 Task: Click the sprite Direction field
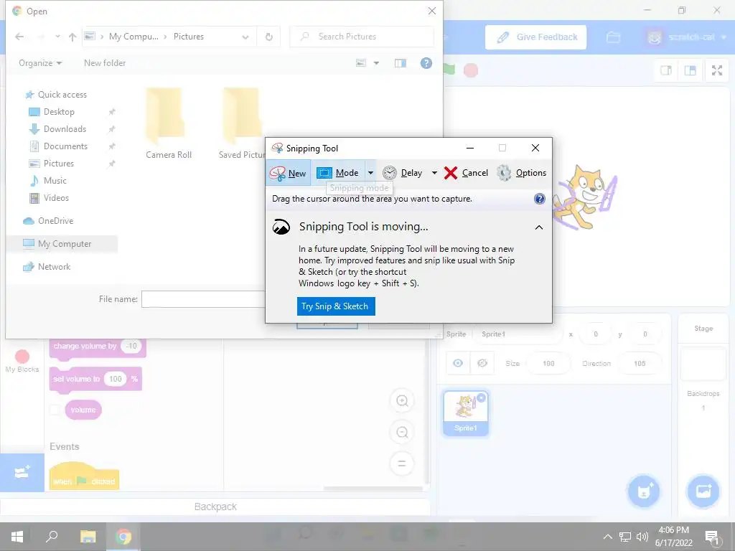pos(640,364)
